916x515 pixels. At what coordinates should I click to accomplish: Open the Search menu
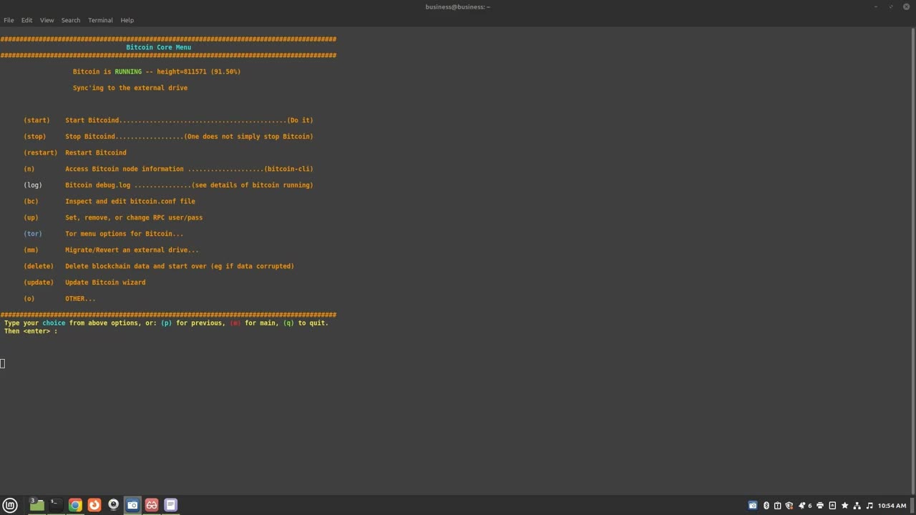pyautogui.click(x=71, y=20)
